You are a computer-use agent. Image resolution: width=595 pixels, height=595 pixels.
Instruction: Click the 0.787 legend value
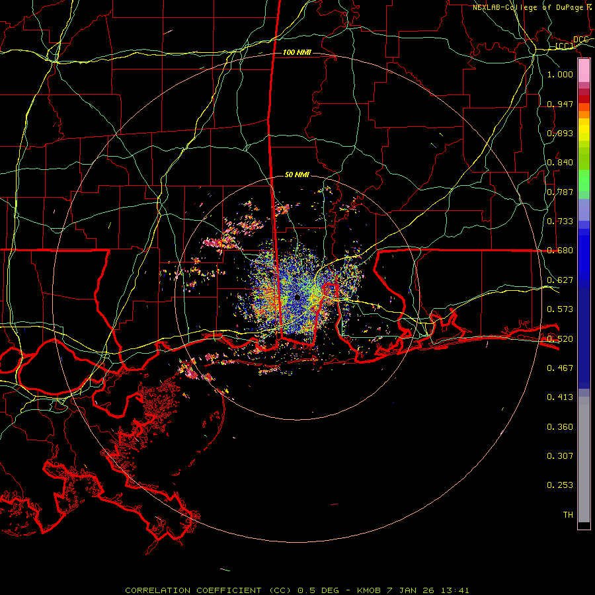tap(560, 192)
